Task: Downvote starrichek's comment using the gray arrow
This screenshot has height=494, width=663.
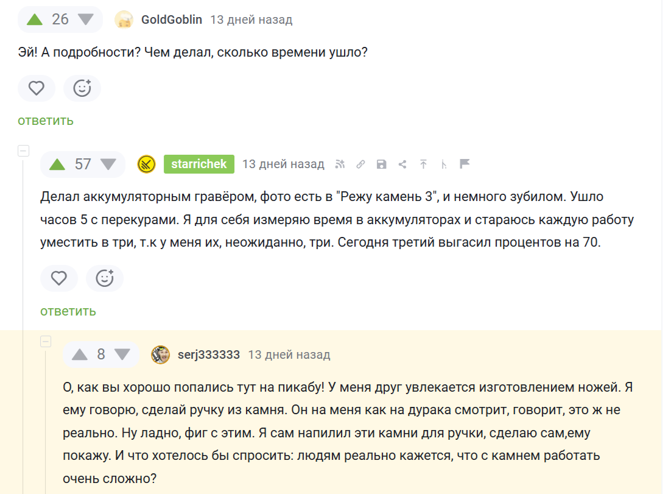Action: [110, 164]
